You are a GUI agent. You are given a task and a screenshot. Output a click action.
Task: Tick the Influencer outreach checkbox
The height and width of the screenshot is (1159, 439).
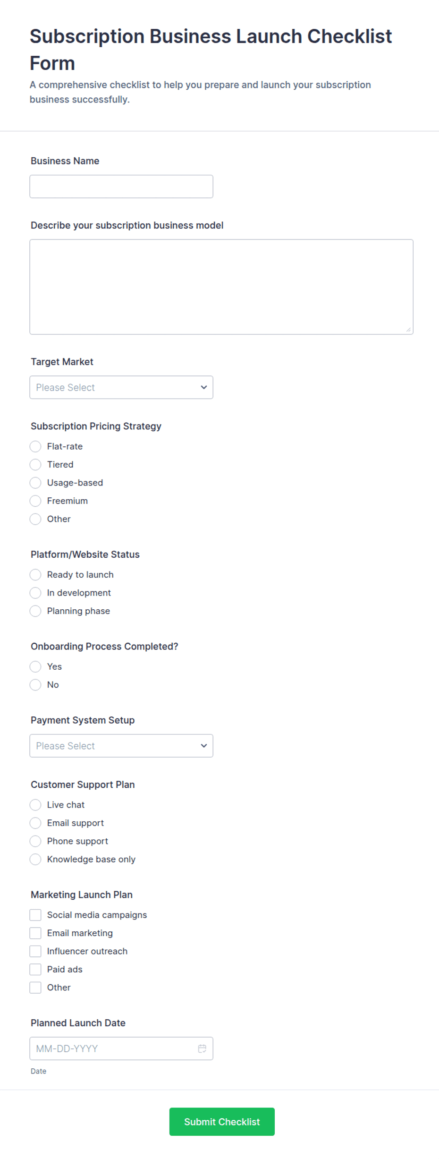pos(35,951)
